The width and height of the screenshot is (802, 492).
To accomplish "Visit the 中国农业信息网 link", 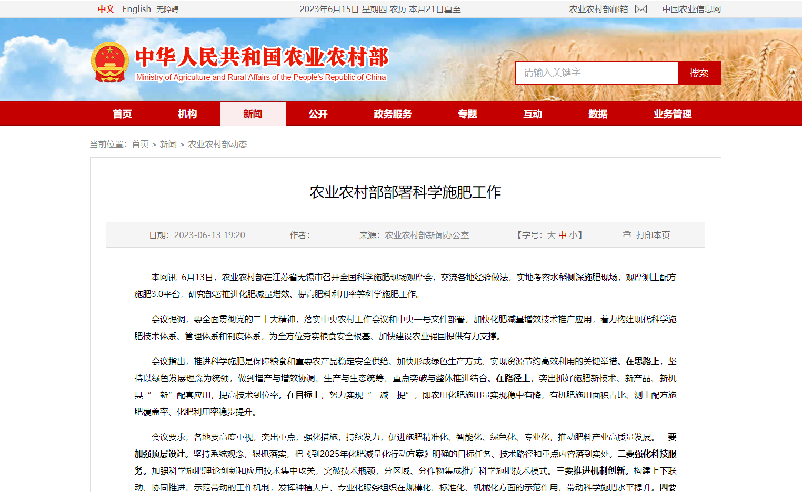I will point(693,9).
